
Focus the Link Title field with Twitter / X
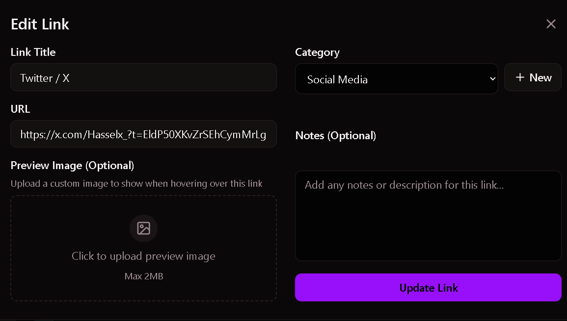coord(143,77)
